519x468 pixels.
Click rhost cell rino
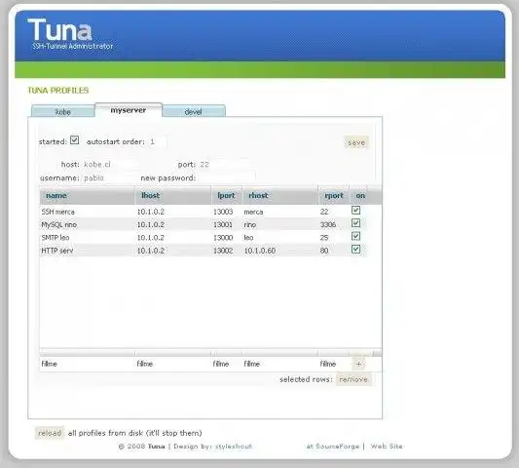[250, 224]
